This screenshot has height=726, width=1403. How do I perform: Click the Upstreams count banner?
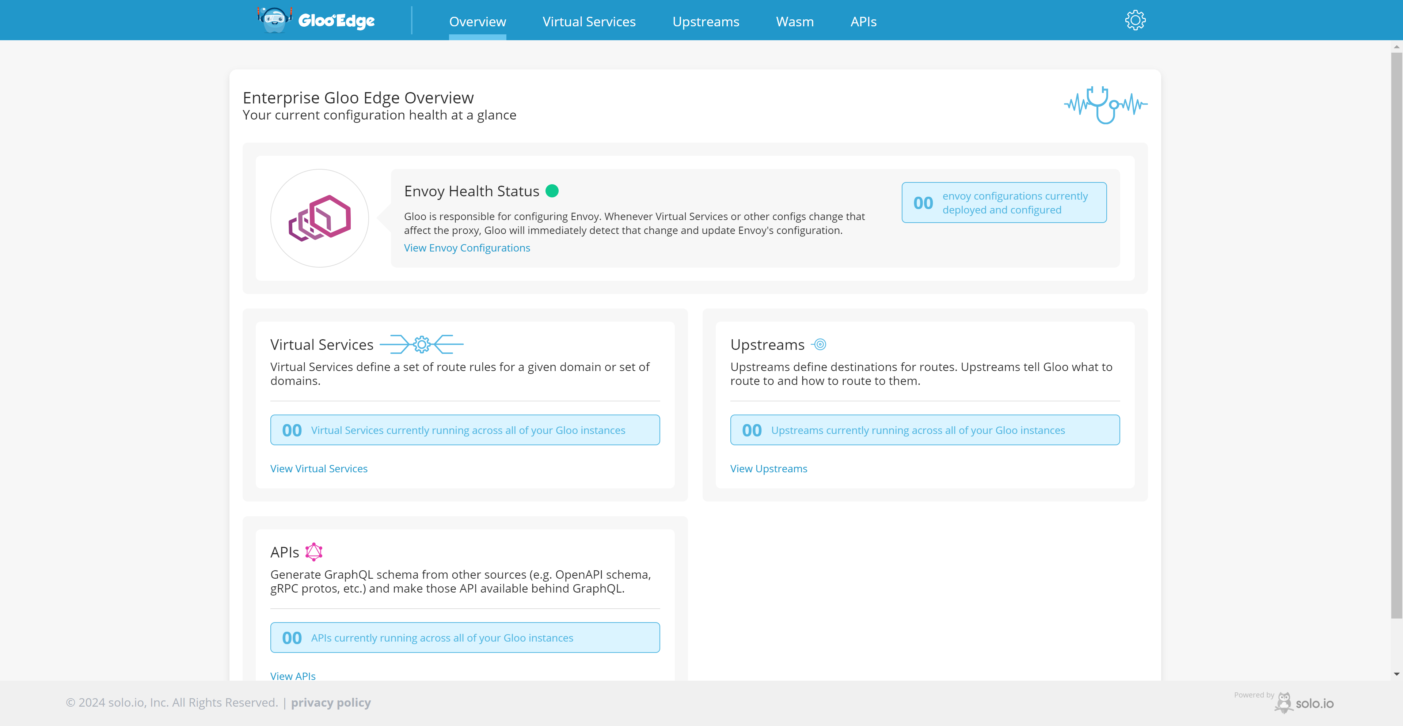[x=925, y=430]
